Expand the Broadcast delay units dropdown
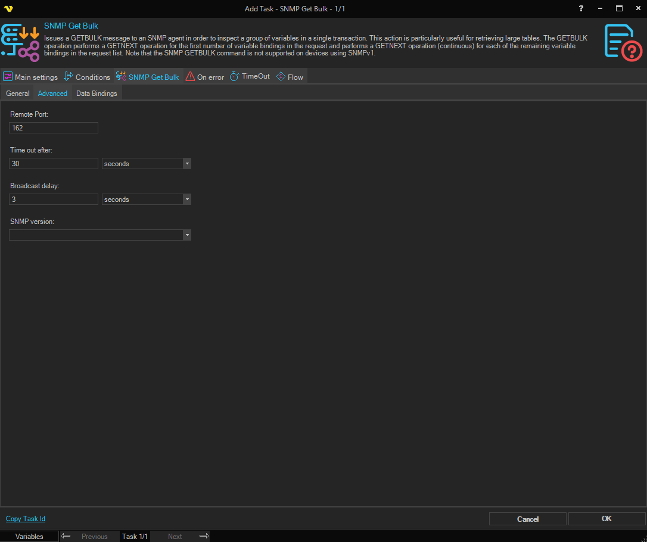The image size is (647, 542). point(186,200)
